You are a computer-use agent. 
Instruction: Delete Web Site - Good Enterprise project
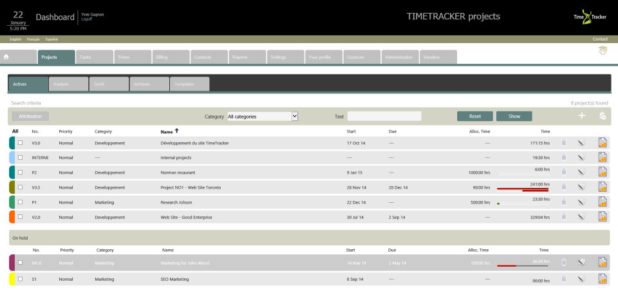pos(564,216)
